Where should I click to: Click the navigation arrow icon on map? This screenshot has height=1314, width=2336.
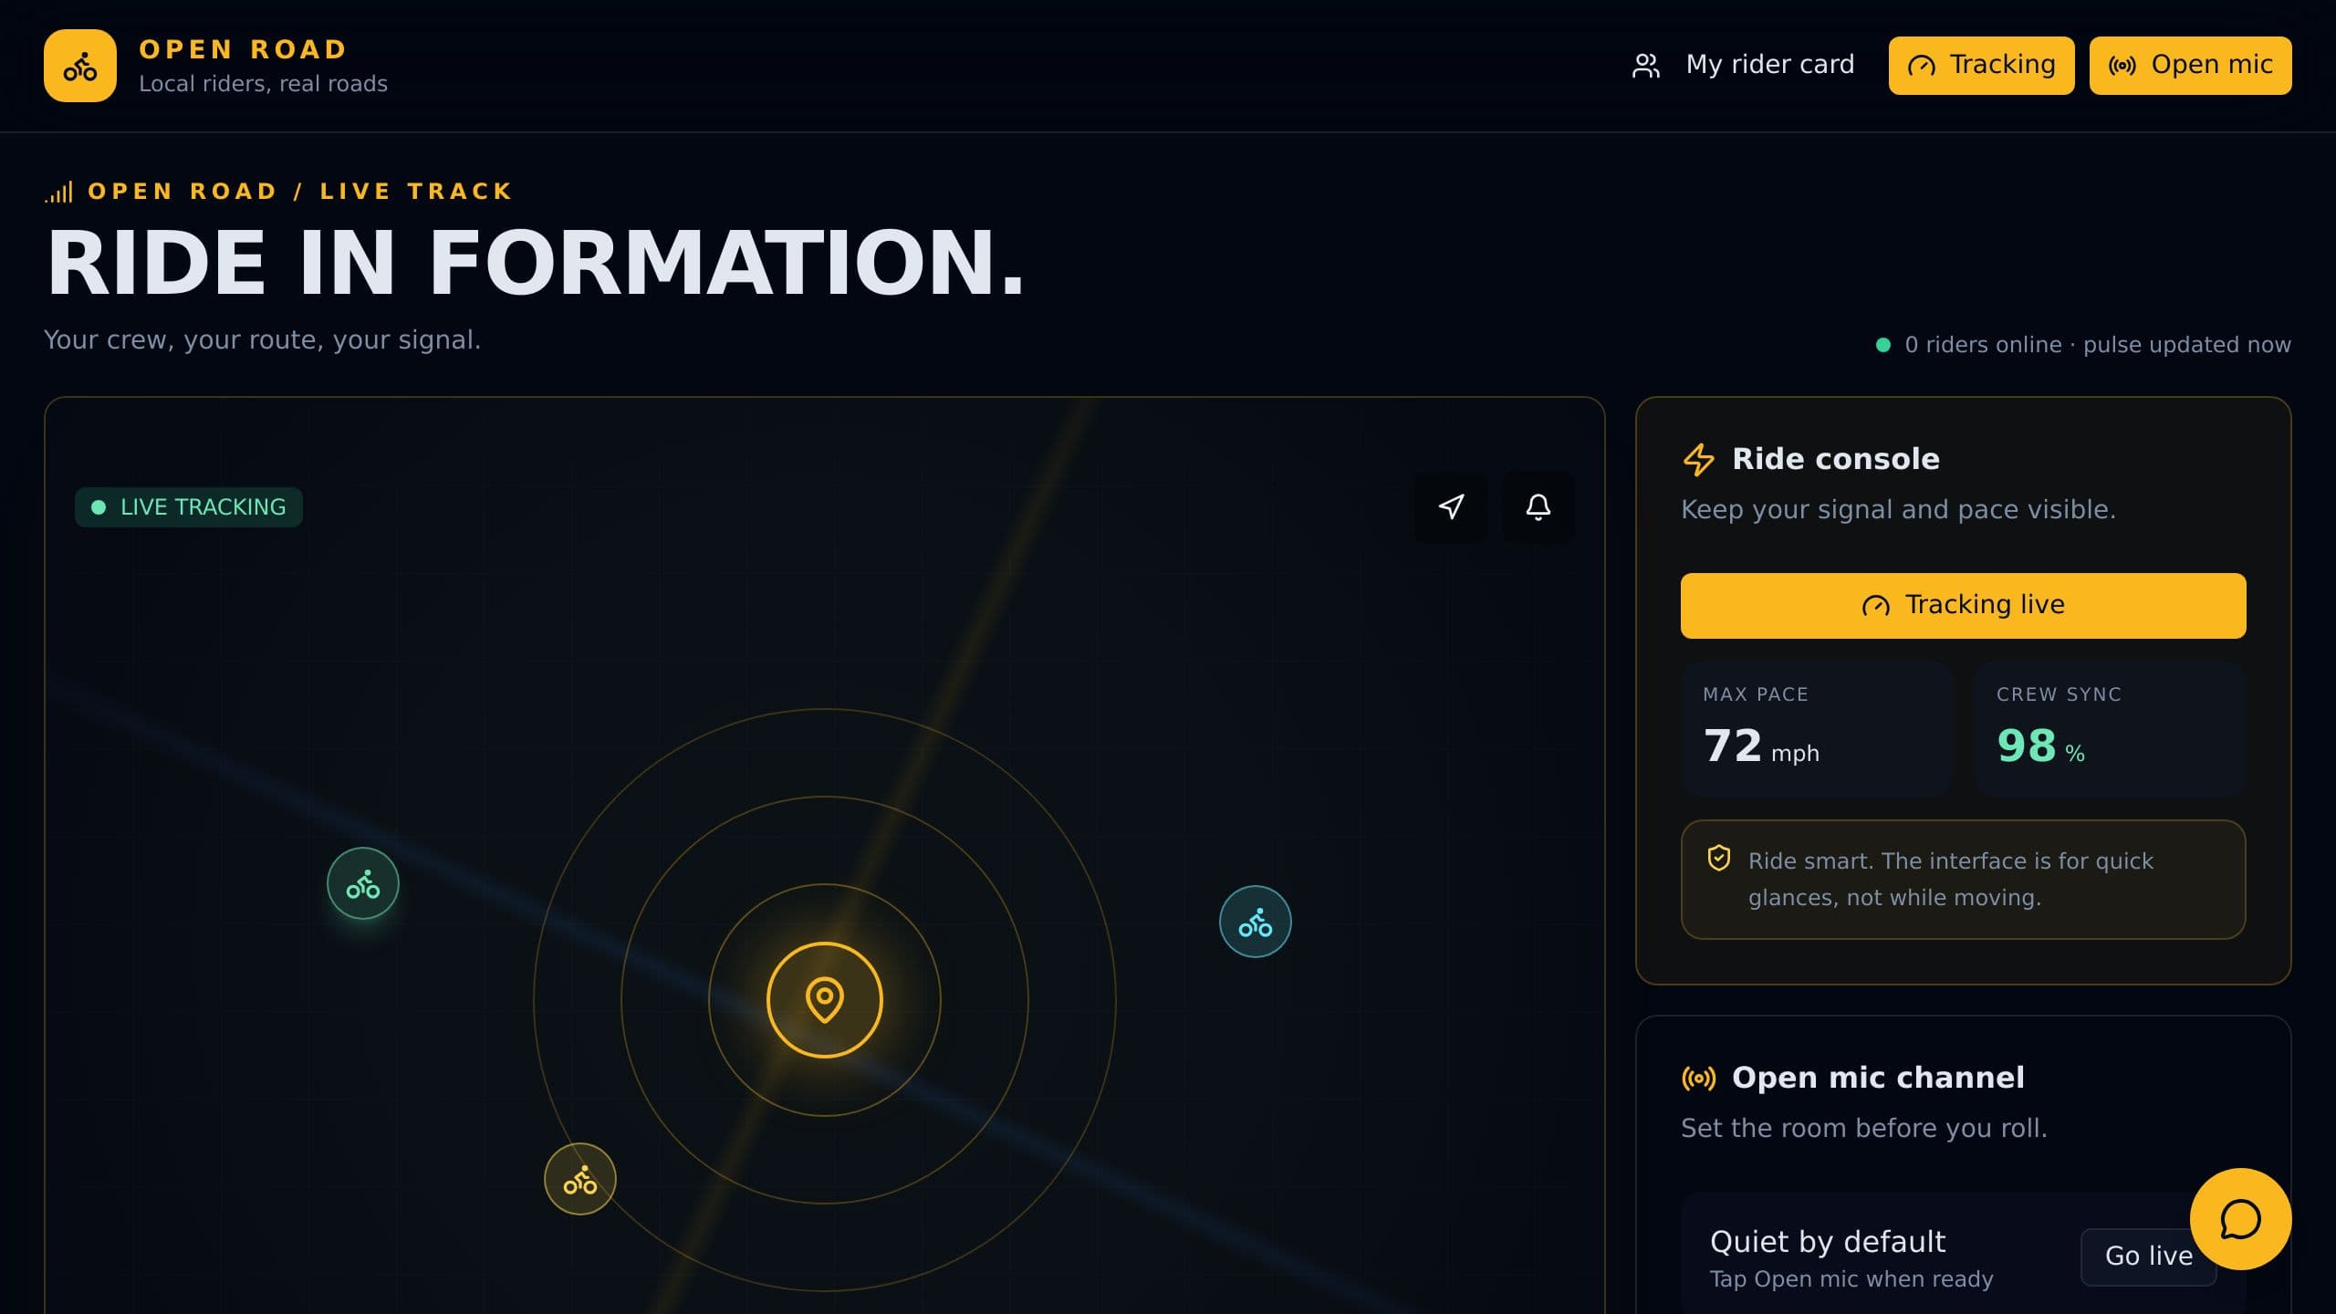click(x=1451, y=506)
